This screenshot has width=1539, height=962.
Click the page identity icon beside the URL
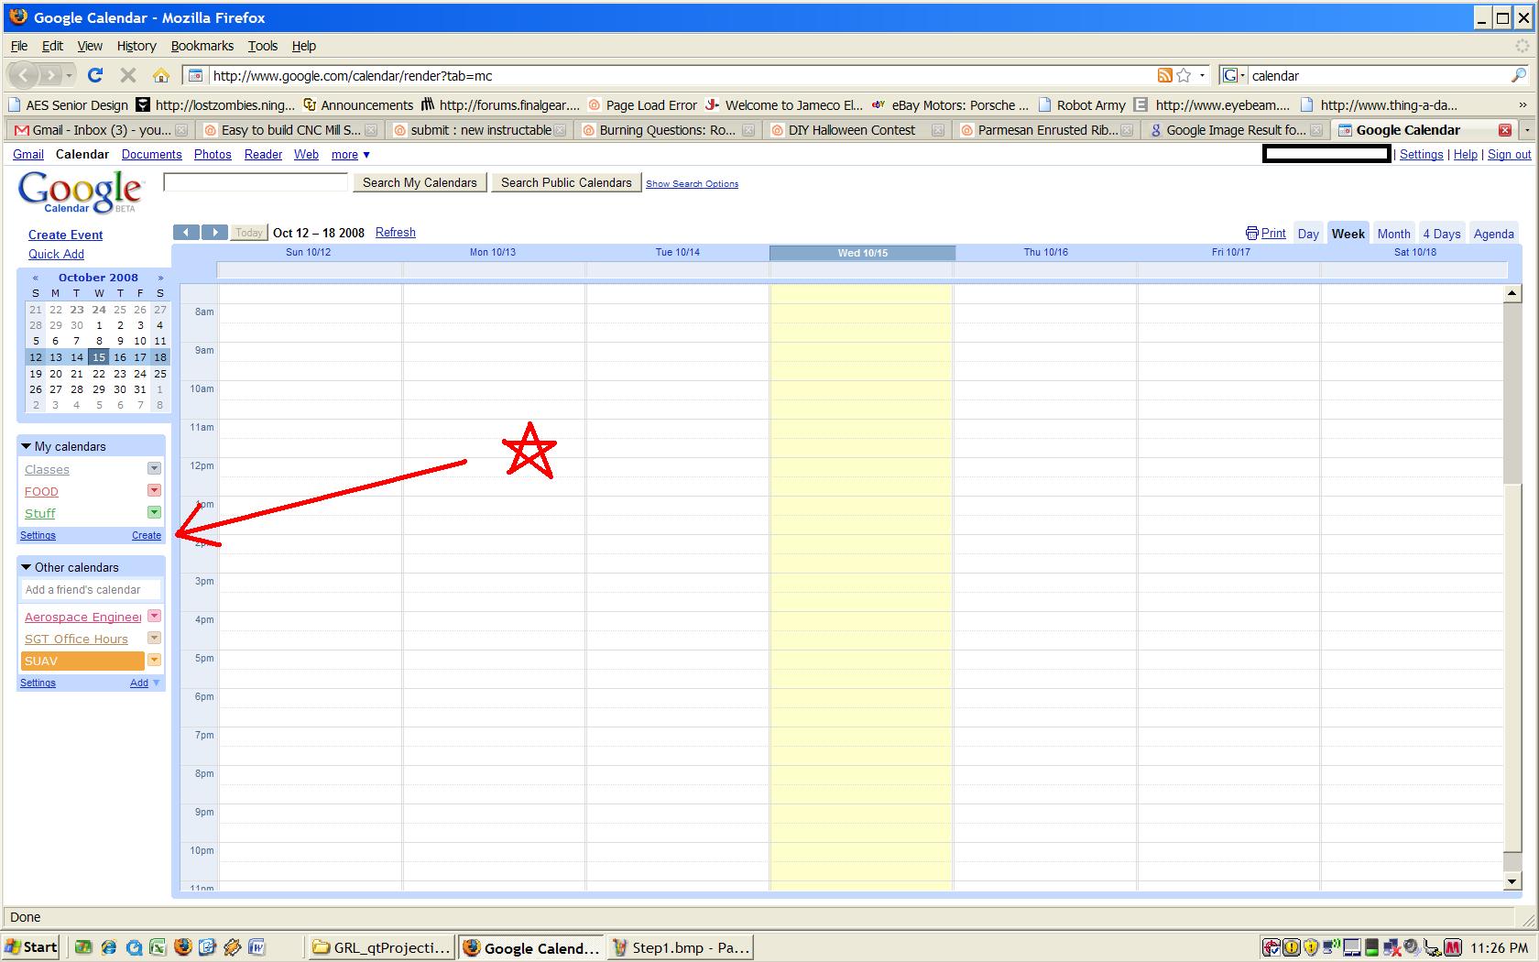pos(194,75)
